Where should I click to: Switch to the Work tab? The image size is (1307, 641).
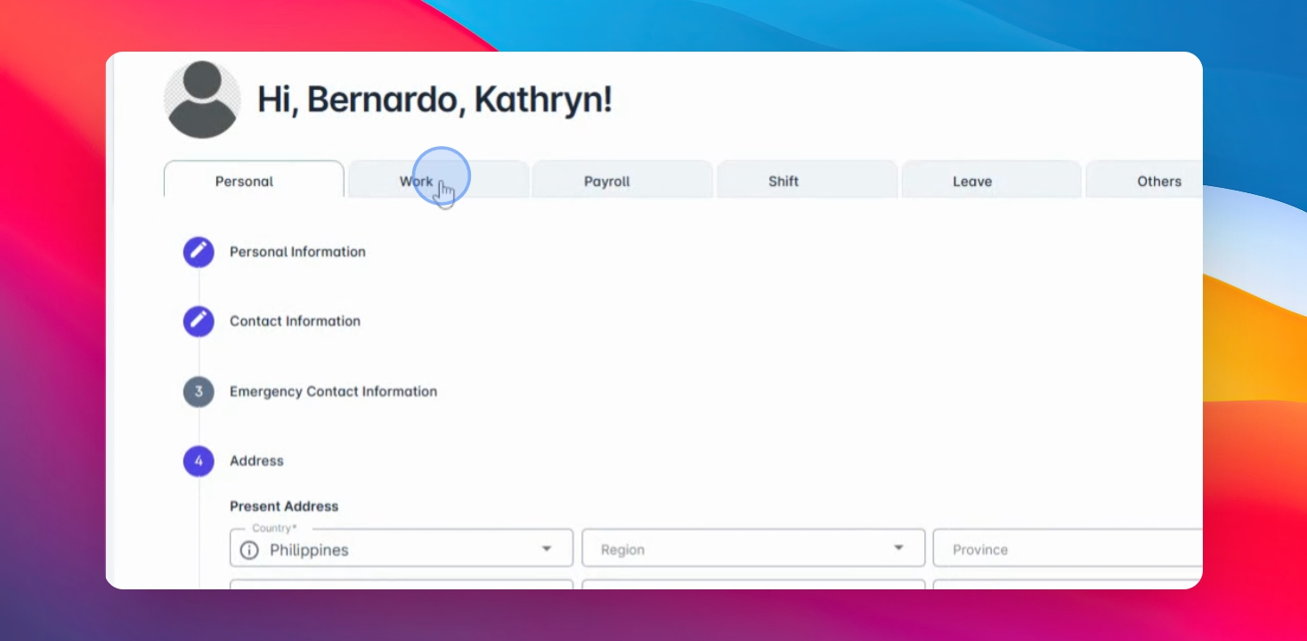click(x=438, y=181)
